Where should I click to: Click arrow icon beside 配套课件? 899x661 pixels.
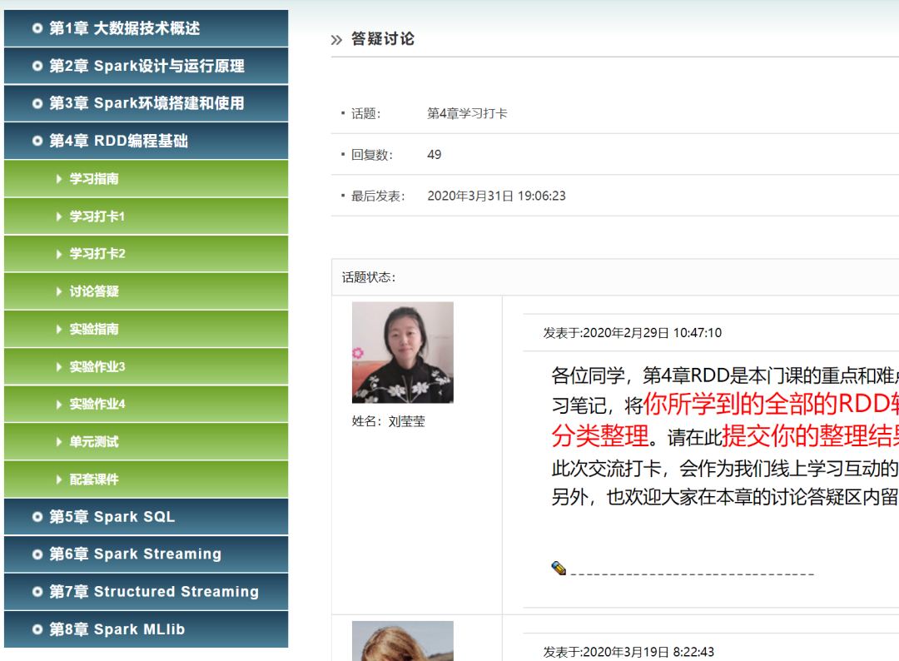(59, 480)
